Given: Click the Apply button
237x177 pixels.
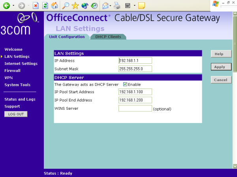Looking at the screenshot, I should click(x=221, y=67).
